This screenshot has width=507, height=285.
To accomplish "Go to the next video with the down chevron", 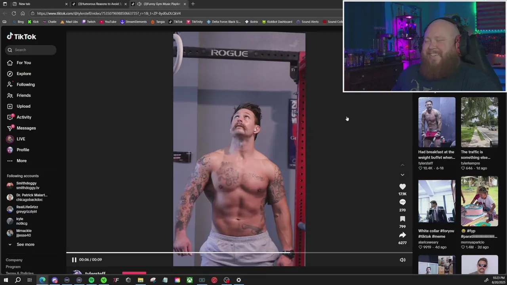I will click(402, 175).
